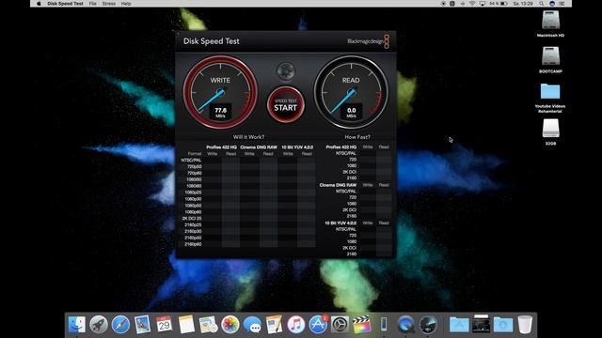Click the Blackmagicdesign logo
The width and height of the screenshot is (602, 338).
(x=368, y=41)
